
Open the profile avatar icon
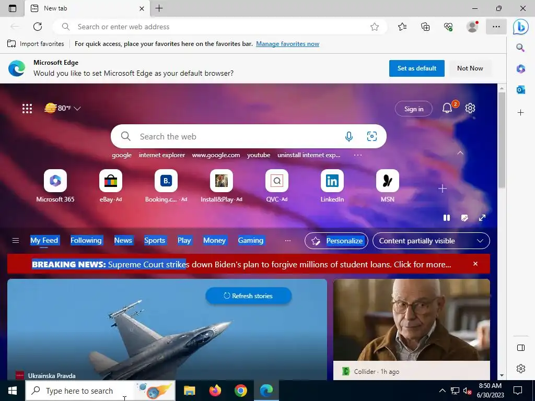pyautogui.click(x=472, y=27)
